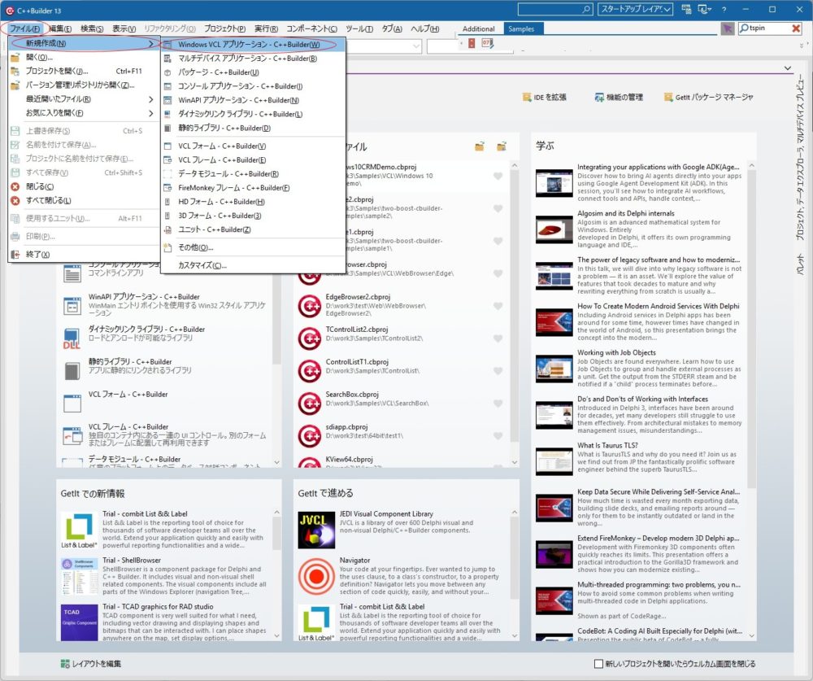The width and height of the screenshot is (813, 681).
Task: Click the purple arrow pointer palette icon
Action: click(x=727, y=28)
